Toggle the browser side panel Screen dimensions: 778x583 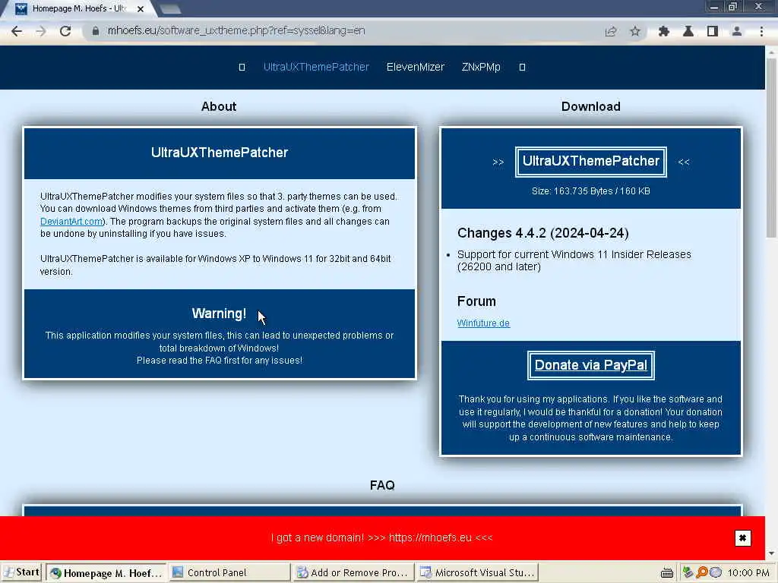pos(713,31)
